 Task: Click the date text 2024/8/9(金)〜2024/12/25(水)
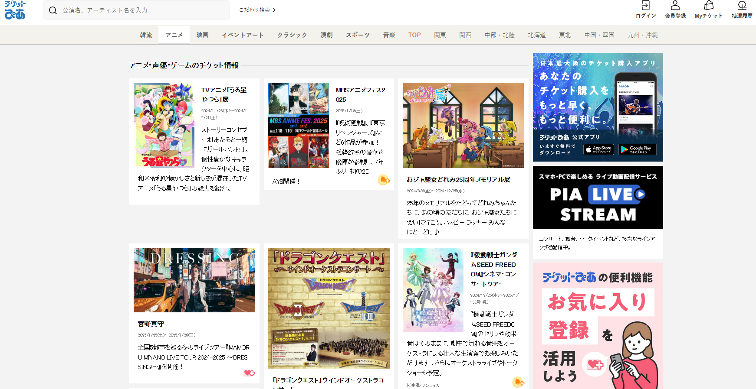[436, 191]
